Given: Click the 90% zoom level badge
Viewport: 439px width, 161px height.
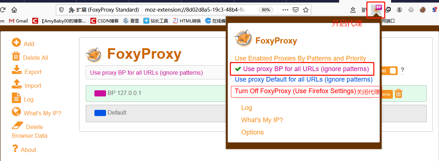Looking at the screenshot, I should point(266,10).
